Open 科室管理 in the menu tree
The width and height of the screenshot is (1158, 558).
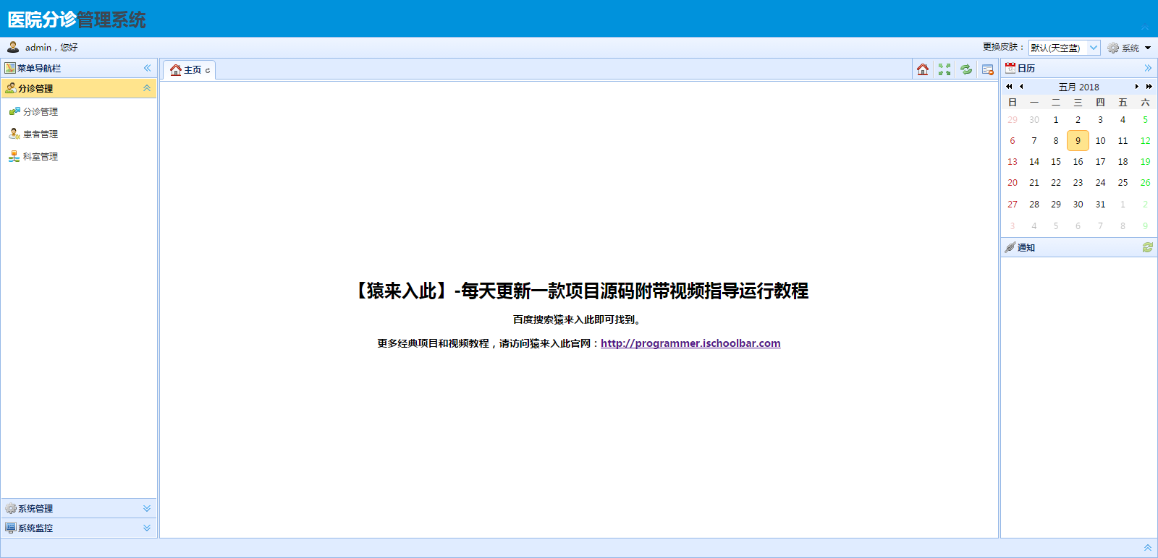(41, 156)
